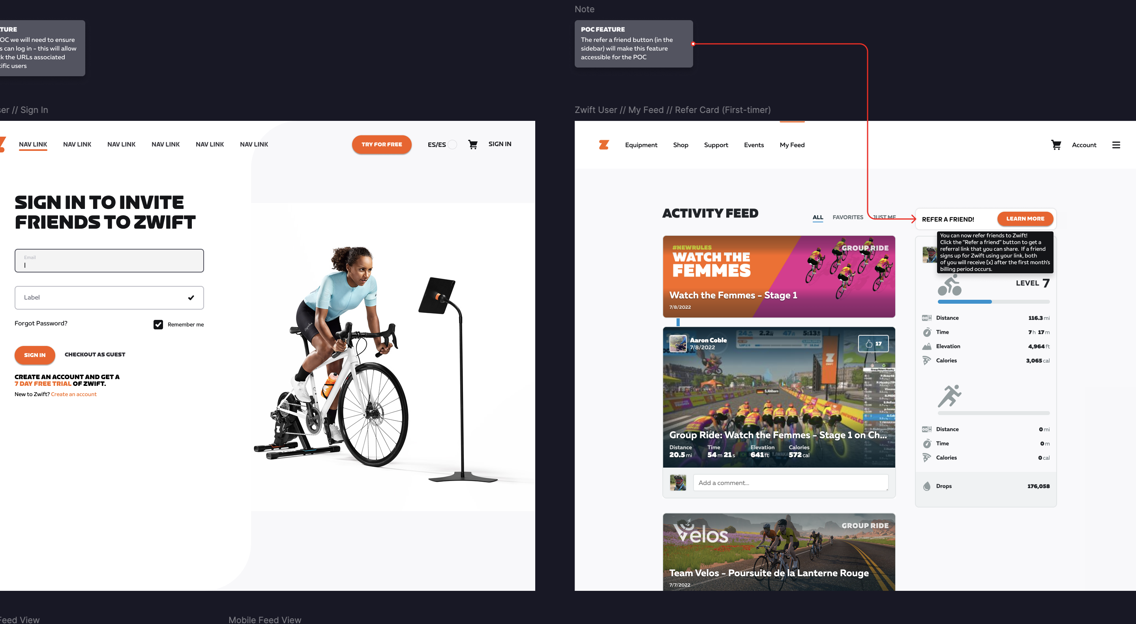Expand the Label dropdown field

pyautogui.click(x=109, y=297)
